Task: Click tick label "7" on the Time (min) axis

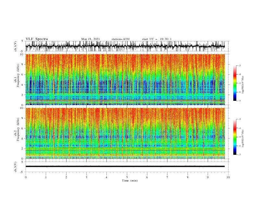Action: pyautogui.click(x=167, y=177)
